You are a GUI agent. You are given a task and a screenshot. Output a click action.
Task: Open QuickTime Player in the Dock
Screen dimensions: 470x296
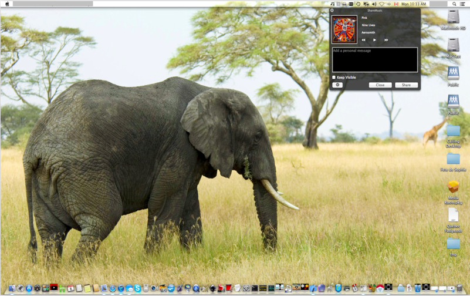[x=196, y=288]
